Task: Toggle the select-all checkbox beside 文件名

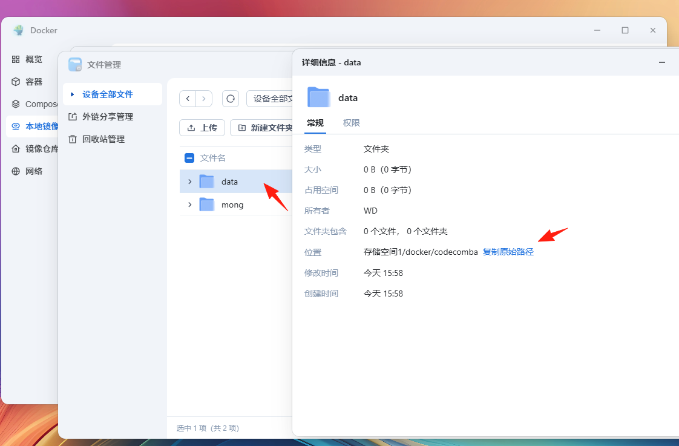Action: point(189,158)
